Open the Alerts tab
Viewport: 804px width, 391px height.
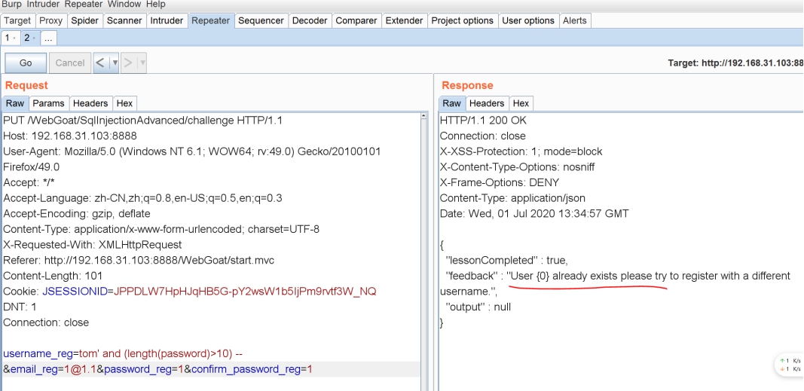point(575,20)
